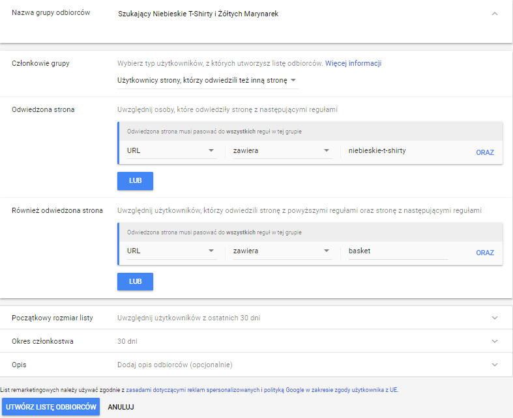The image size is (513, 418).
Task: Click the 'Nazwa grupy odbiorców' label
Action: [51, 13]
